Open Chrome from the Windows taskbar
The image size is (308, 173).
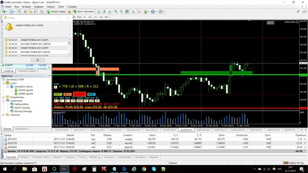click(144, 169)
